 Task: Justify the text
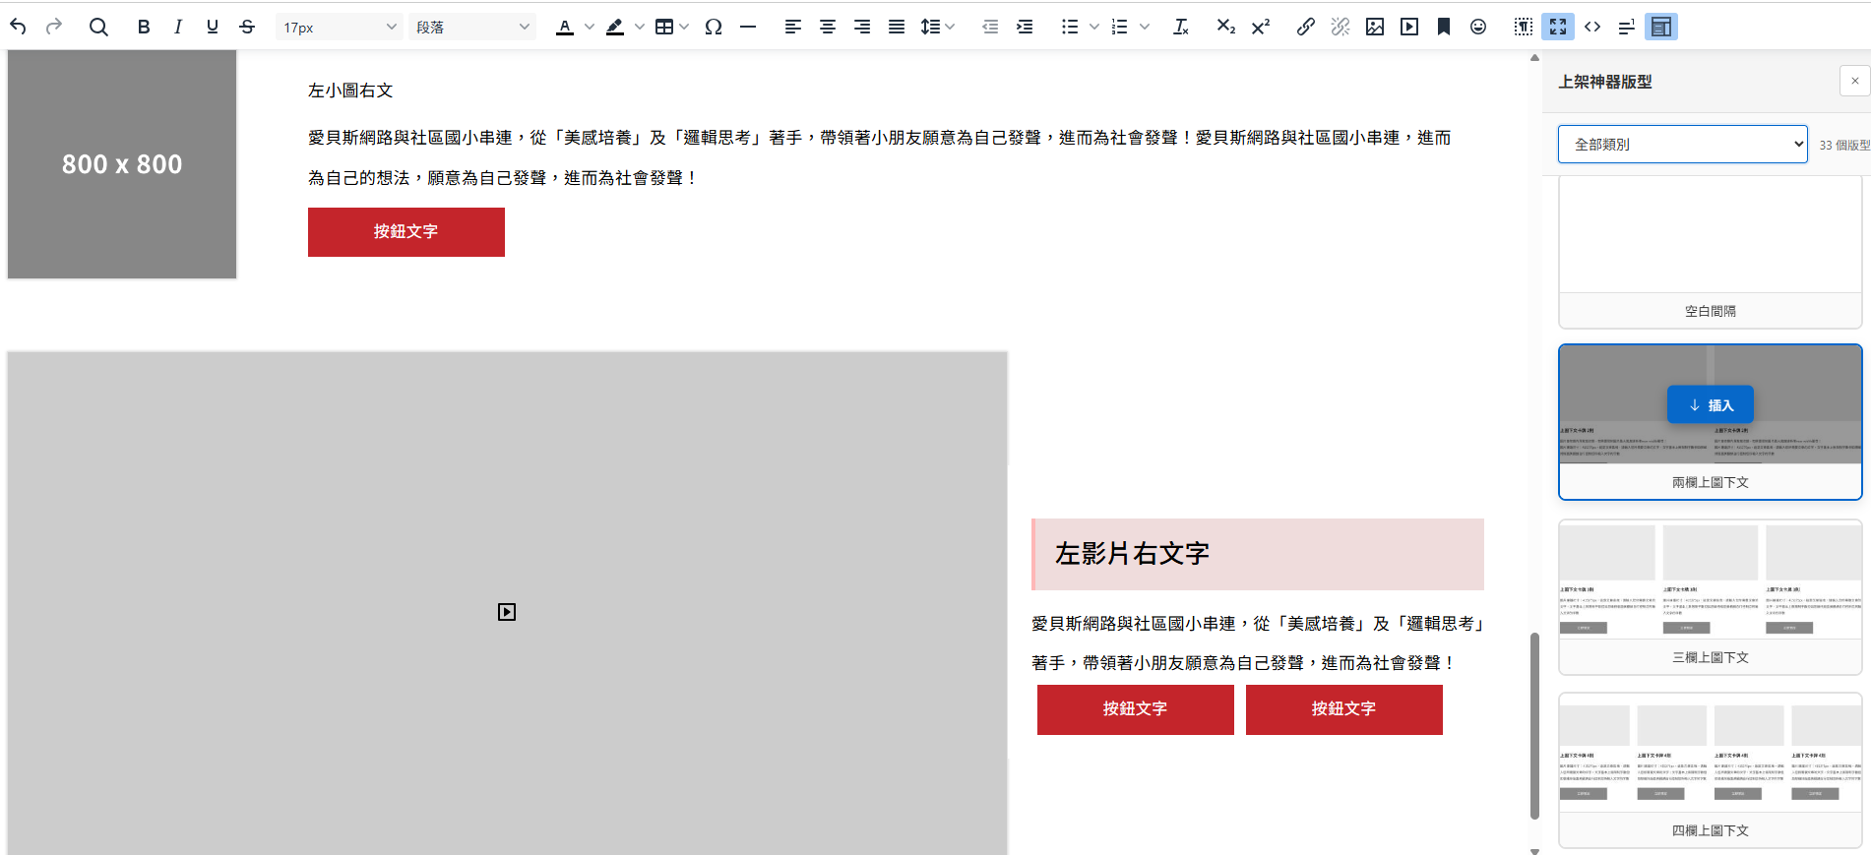coord(897,27)
